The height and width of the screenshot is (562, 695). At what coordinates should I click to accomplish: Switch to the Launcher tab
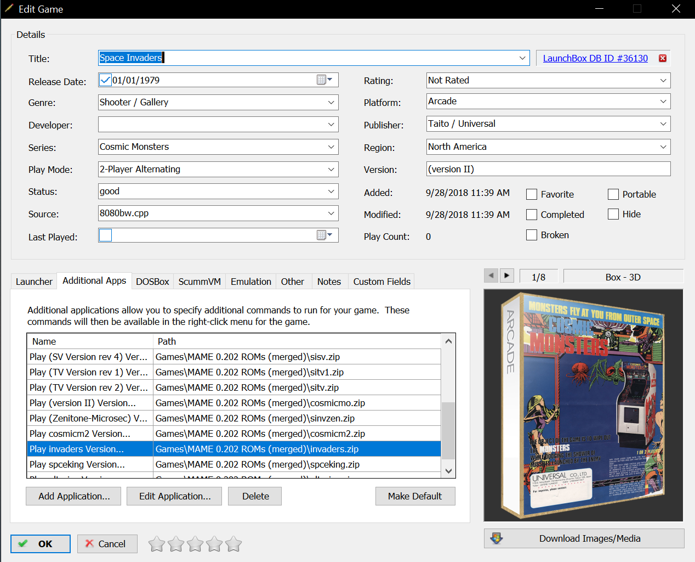34,282
